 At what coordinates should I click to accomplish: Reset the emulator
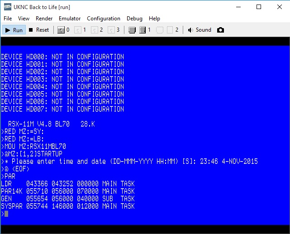(x=38, y=30)
